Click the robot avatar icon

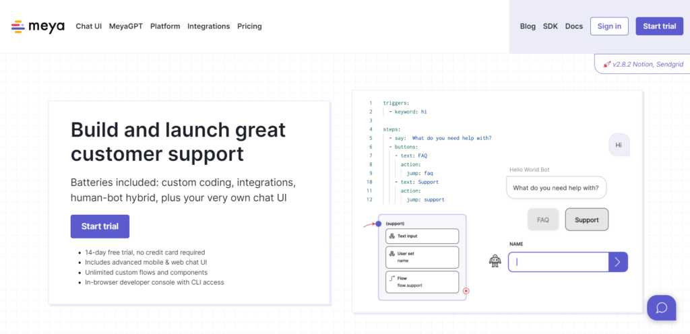coord(495,261)
